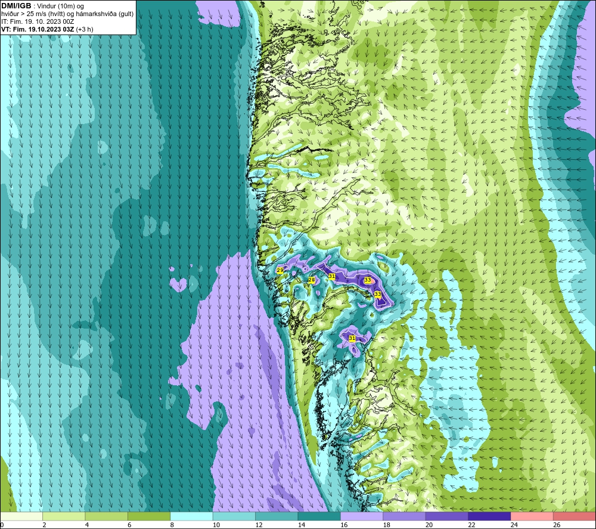Click the legend scale number '24'
This screenshot has height=529, width=596.
click(514, 525)
